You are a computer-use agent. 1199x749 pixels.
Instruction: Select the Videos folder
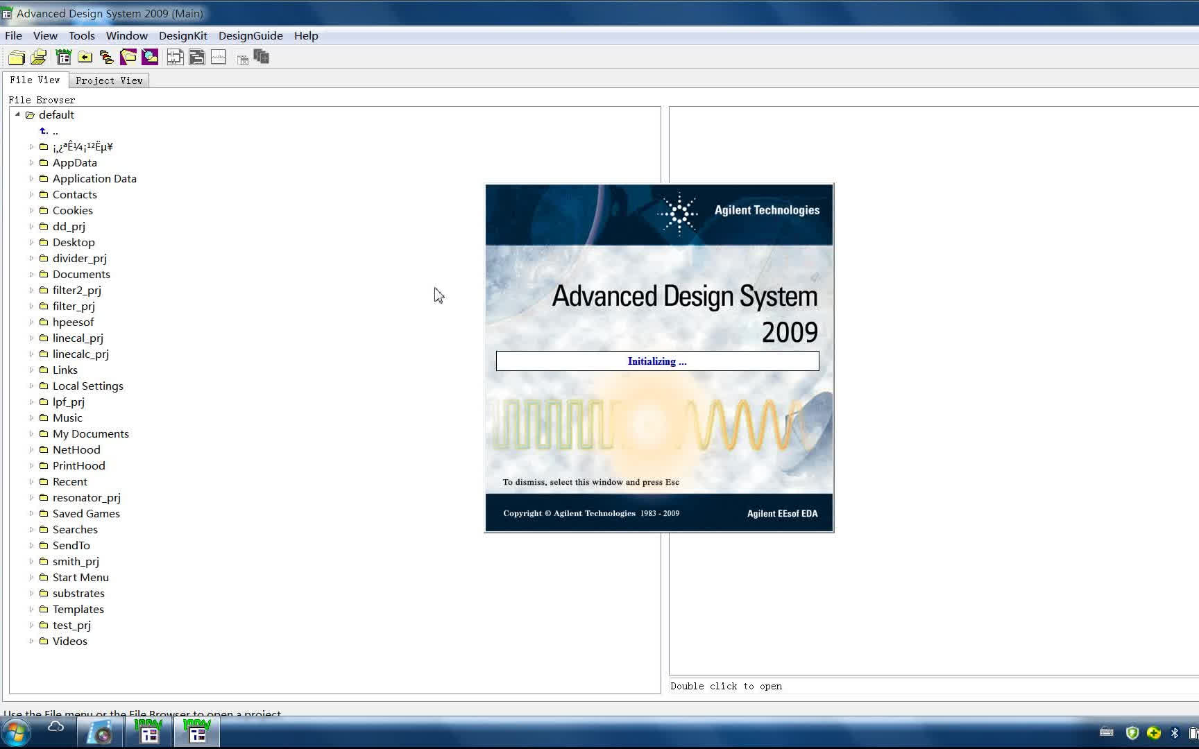pyautogui.click(x=70, y=641)
